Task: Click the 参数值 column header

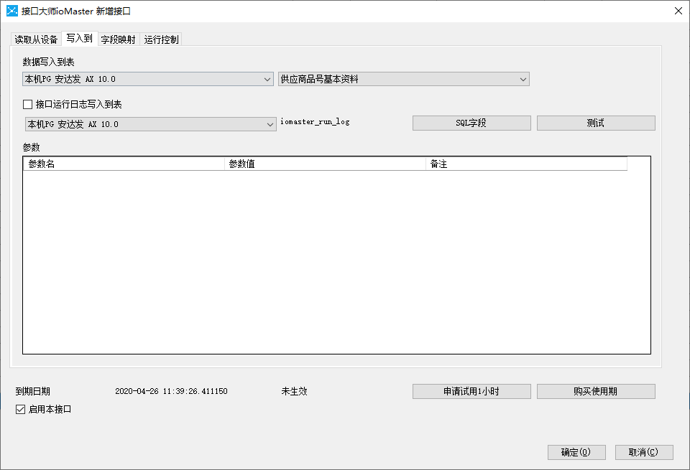Action: point(325,164)
